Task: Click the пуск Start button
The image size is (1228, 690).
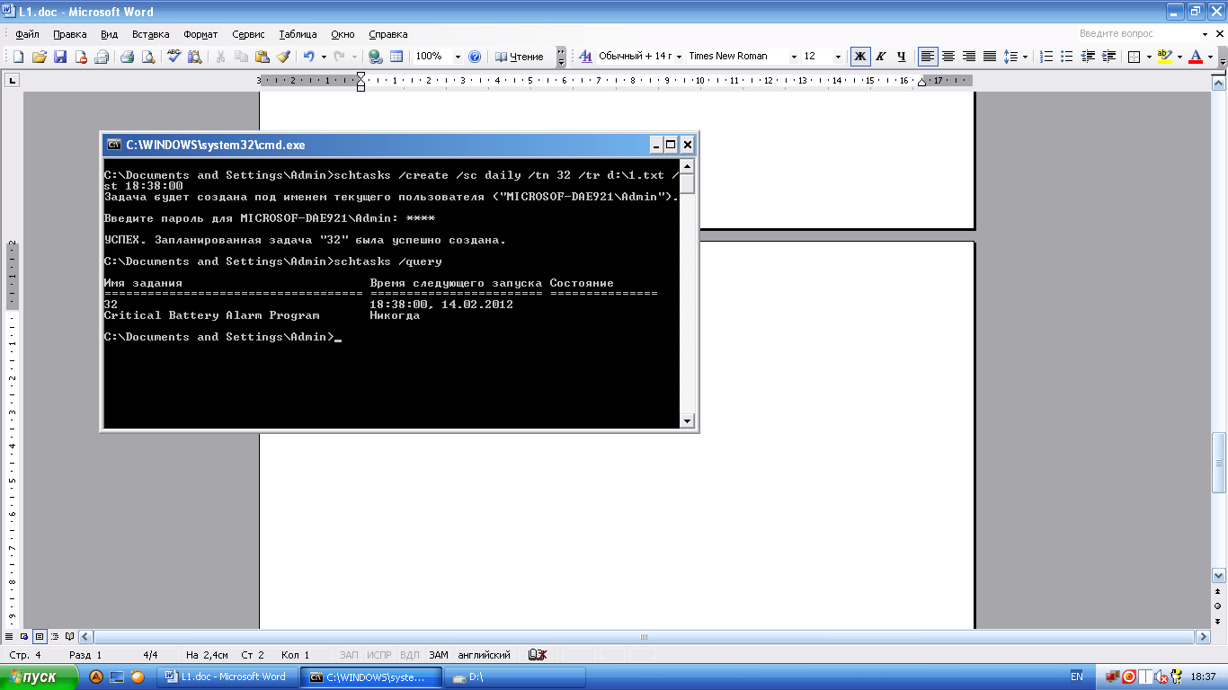Action: point(40,677)
